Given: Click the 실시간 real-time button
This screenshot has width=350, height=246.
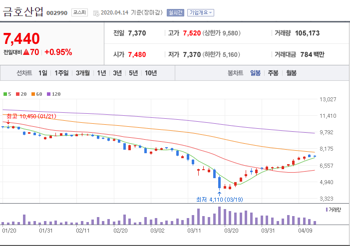Looking at the screenshot, I should click(175, 12).
